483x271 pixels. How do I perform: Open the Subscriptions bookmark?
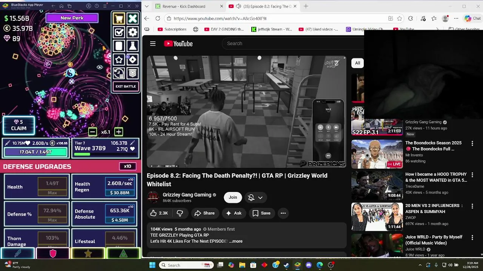(x=172, y=29)
